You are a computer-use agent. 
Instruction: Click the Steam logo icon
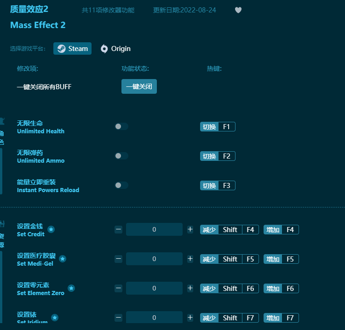pyautogui.click(x=61, y=49)
